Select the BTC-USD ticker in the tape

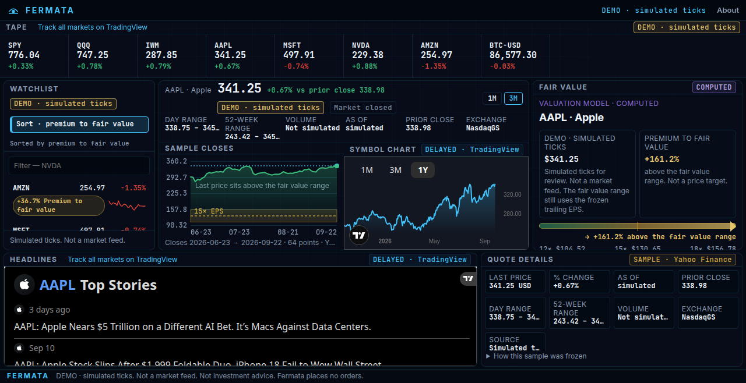[516, 55]
